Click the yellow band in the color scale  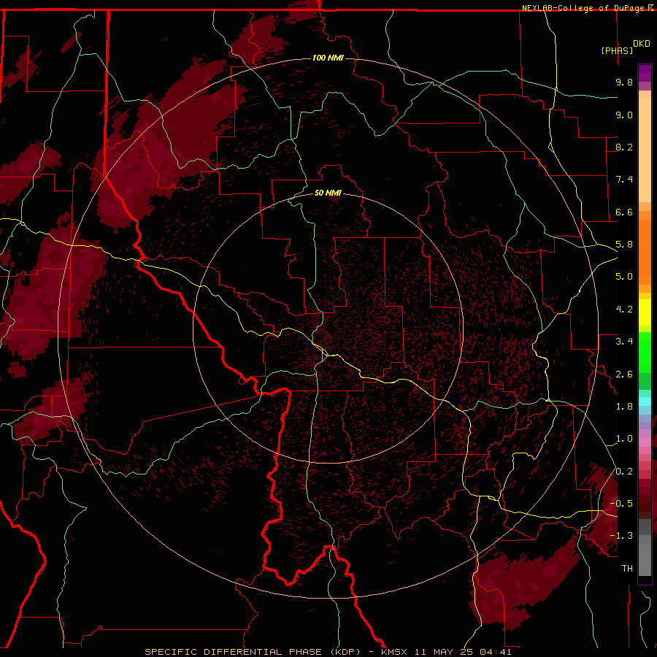click(x=645, y=312)
